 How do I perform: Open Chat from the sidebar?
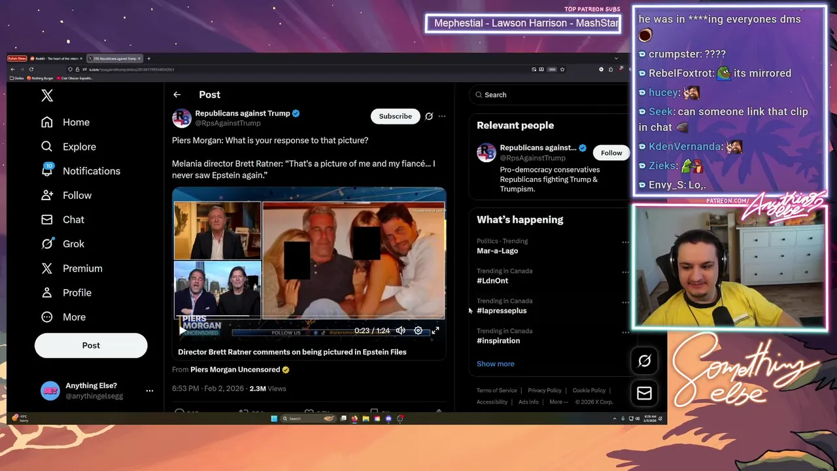(x=63, y=219)
